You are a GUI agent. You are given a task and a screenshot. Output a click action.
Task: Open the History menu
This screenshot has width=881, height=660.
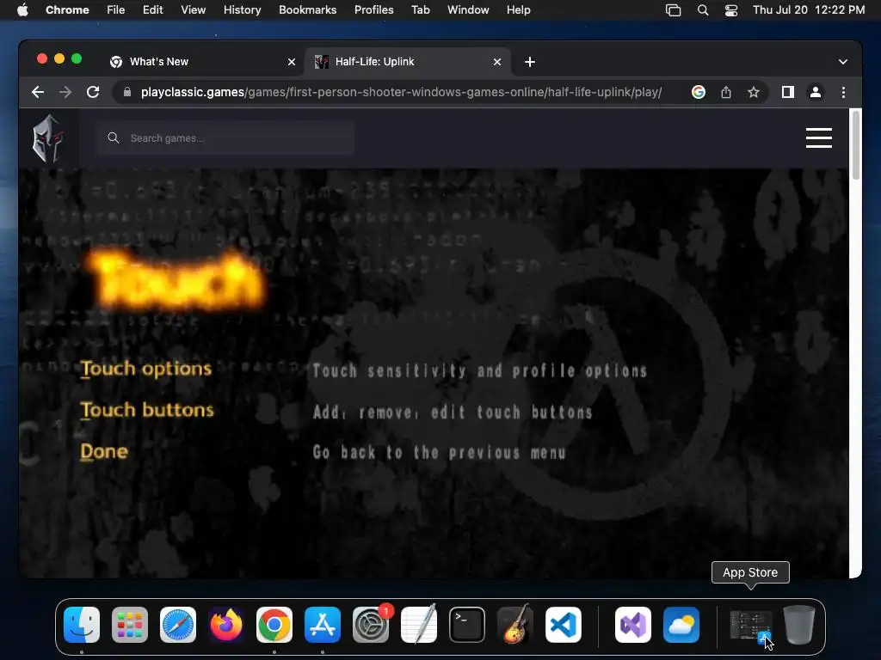242,10
